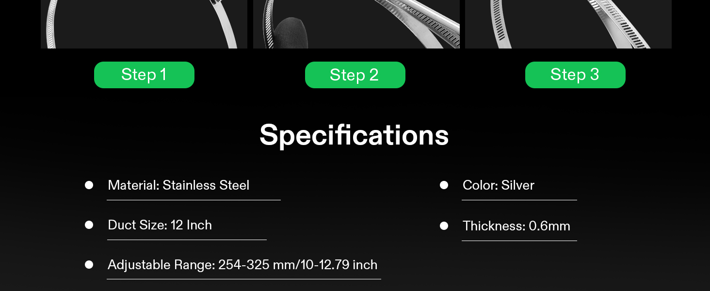Open the Step 1 clamp image

pos(144,24)
